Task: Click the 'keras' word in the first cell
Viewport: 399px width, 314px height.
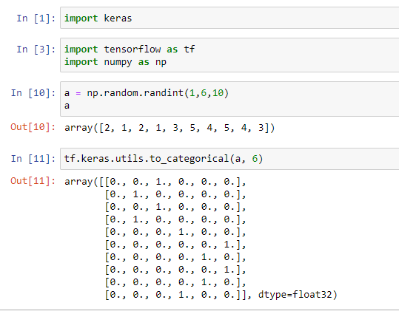Action: [118, 18]
